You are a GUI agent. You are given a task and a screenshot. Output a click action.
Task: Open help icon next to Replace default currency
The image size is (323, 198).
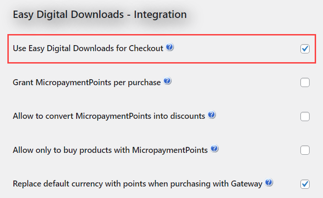tap(269, 182)
